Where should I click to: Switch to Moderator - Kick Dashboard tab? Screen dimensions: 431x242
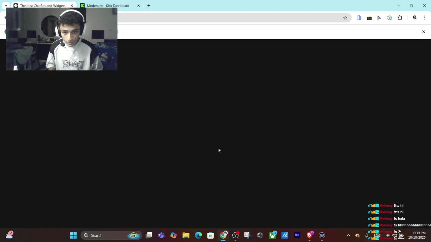click(x=108, y=6)
